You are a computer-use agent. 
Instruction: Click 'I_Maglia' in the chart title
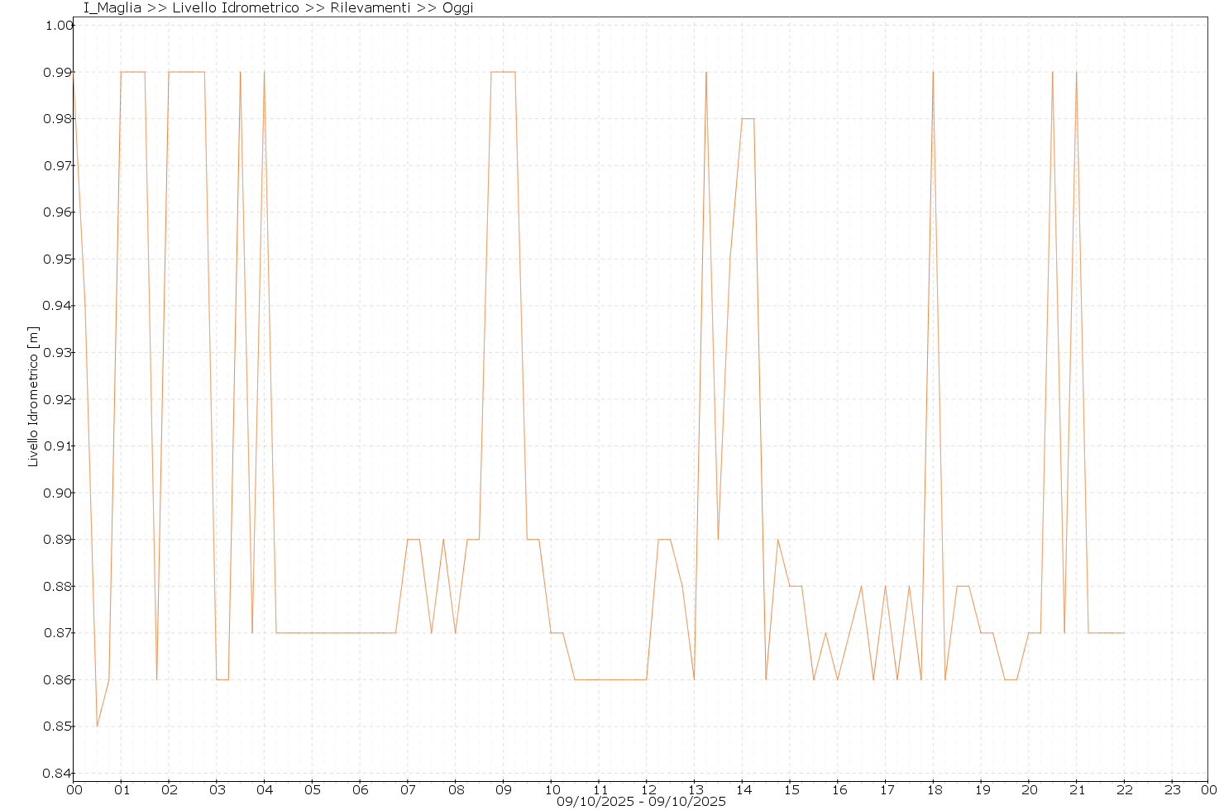tap(112, 8)
